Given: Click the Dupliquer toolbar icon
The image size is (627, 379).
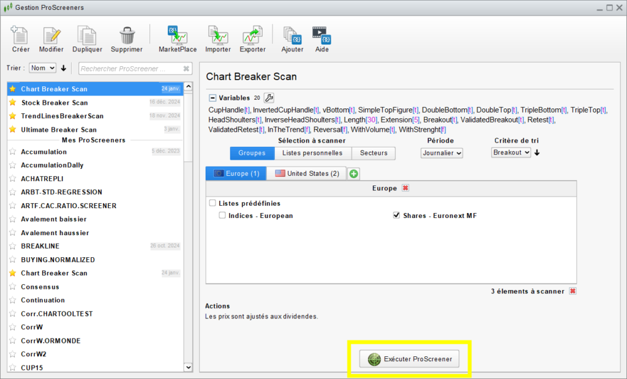Looking at the screenshot, I should (87, 35).
